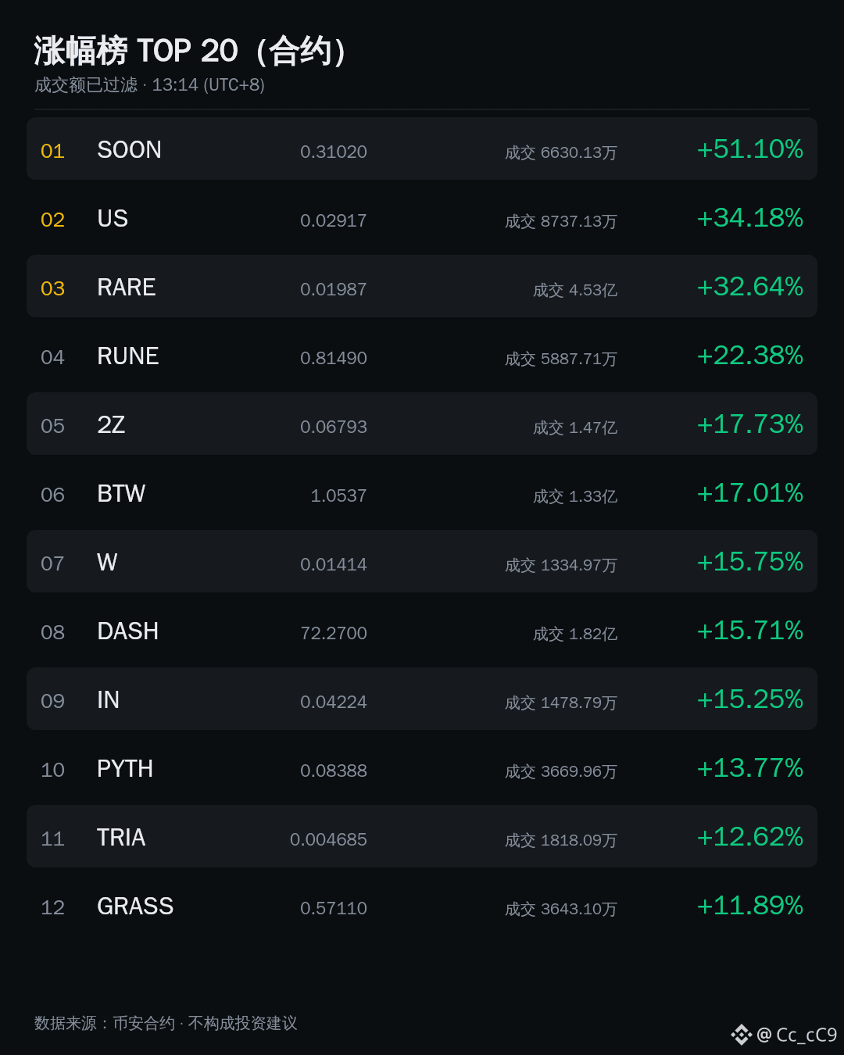Select the US ticker name
Viewport: 844px width, 1055px height.
point(113,219)
